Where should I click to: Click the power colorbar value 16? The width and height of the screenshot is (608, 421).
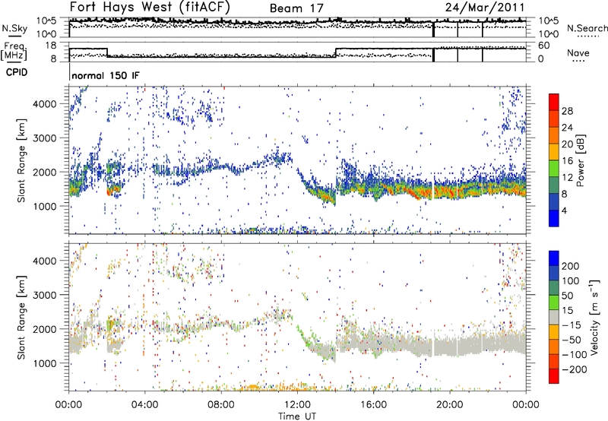tap(567, 161)
